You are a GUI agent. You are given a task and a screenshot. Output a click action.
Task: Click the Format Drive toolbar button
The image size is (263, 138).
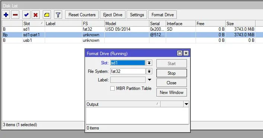pyautogui.click(x=162, y=15)
